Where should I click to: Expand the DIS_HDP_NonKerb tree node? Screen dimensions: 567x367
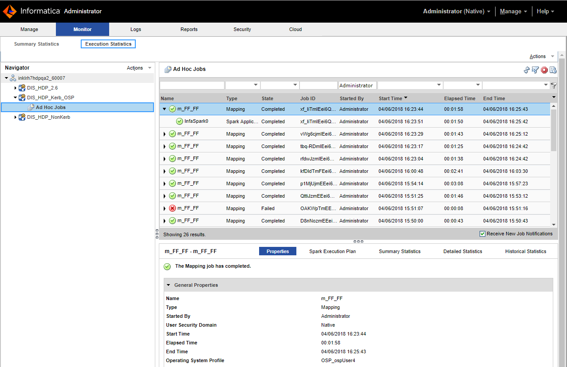16,117
